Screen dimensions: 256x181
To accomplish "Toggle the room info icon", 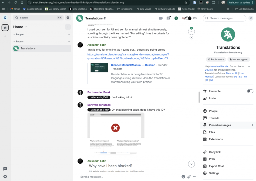I will (x=176, y=18).
